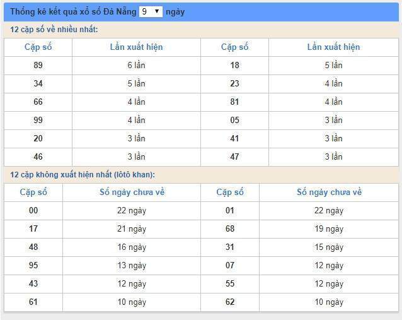The width and height of the screenshot is (402, 320).
Task: Select pair number 62 cell
Action: coord(230,302)
